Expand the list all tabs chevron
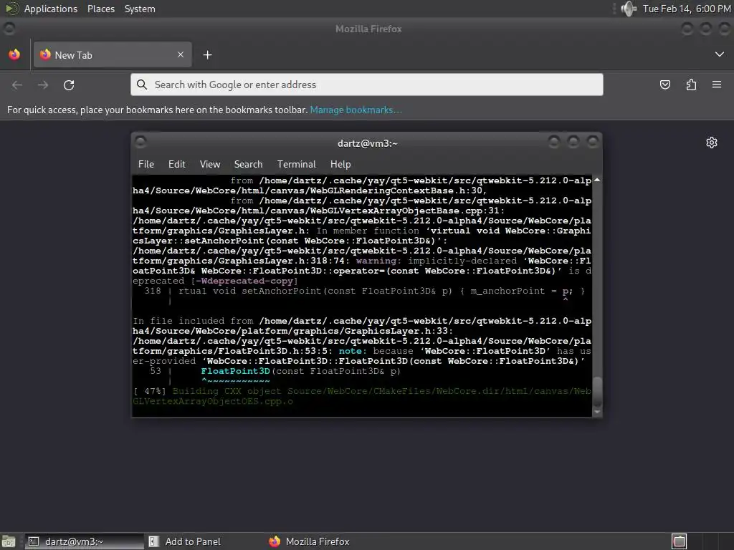This screenshot has height=550, width=734. click(720, 54)
